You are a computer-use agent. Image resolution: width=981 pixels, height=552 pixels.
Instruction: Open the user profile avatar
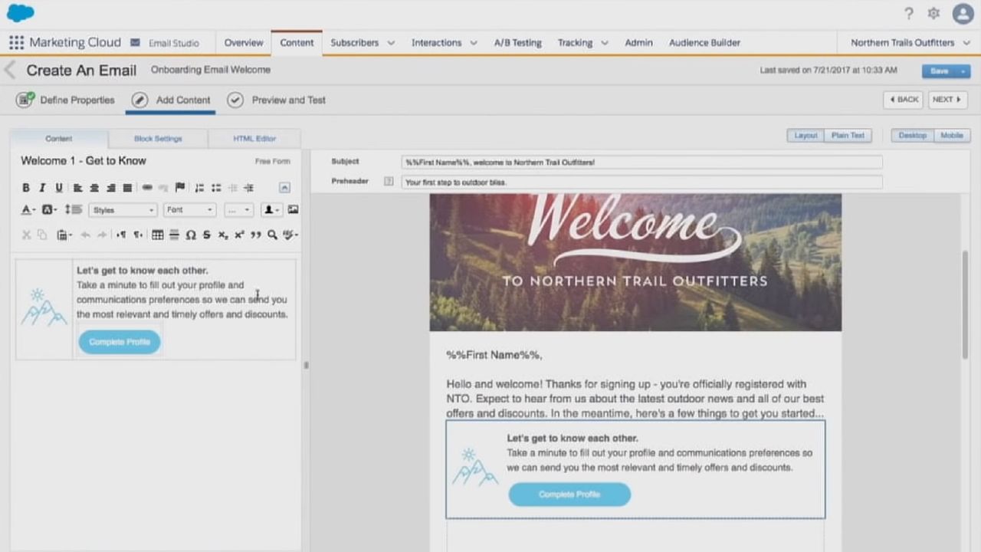point(963,14)
